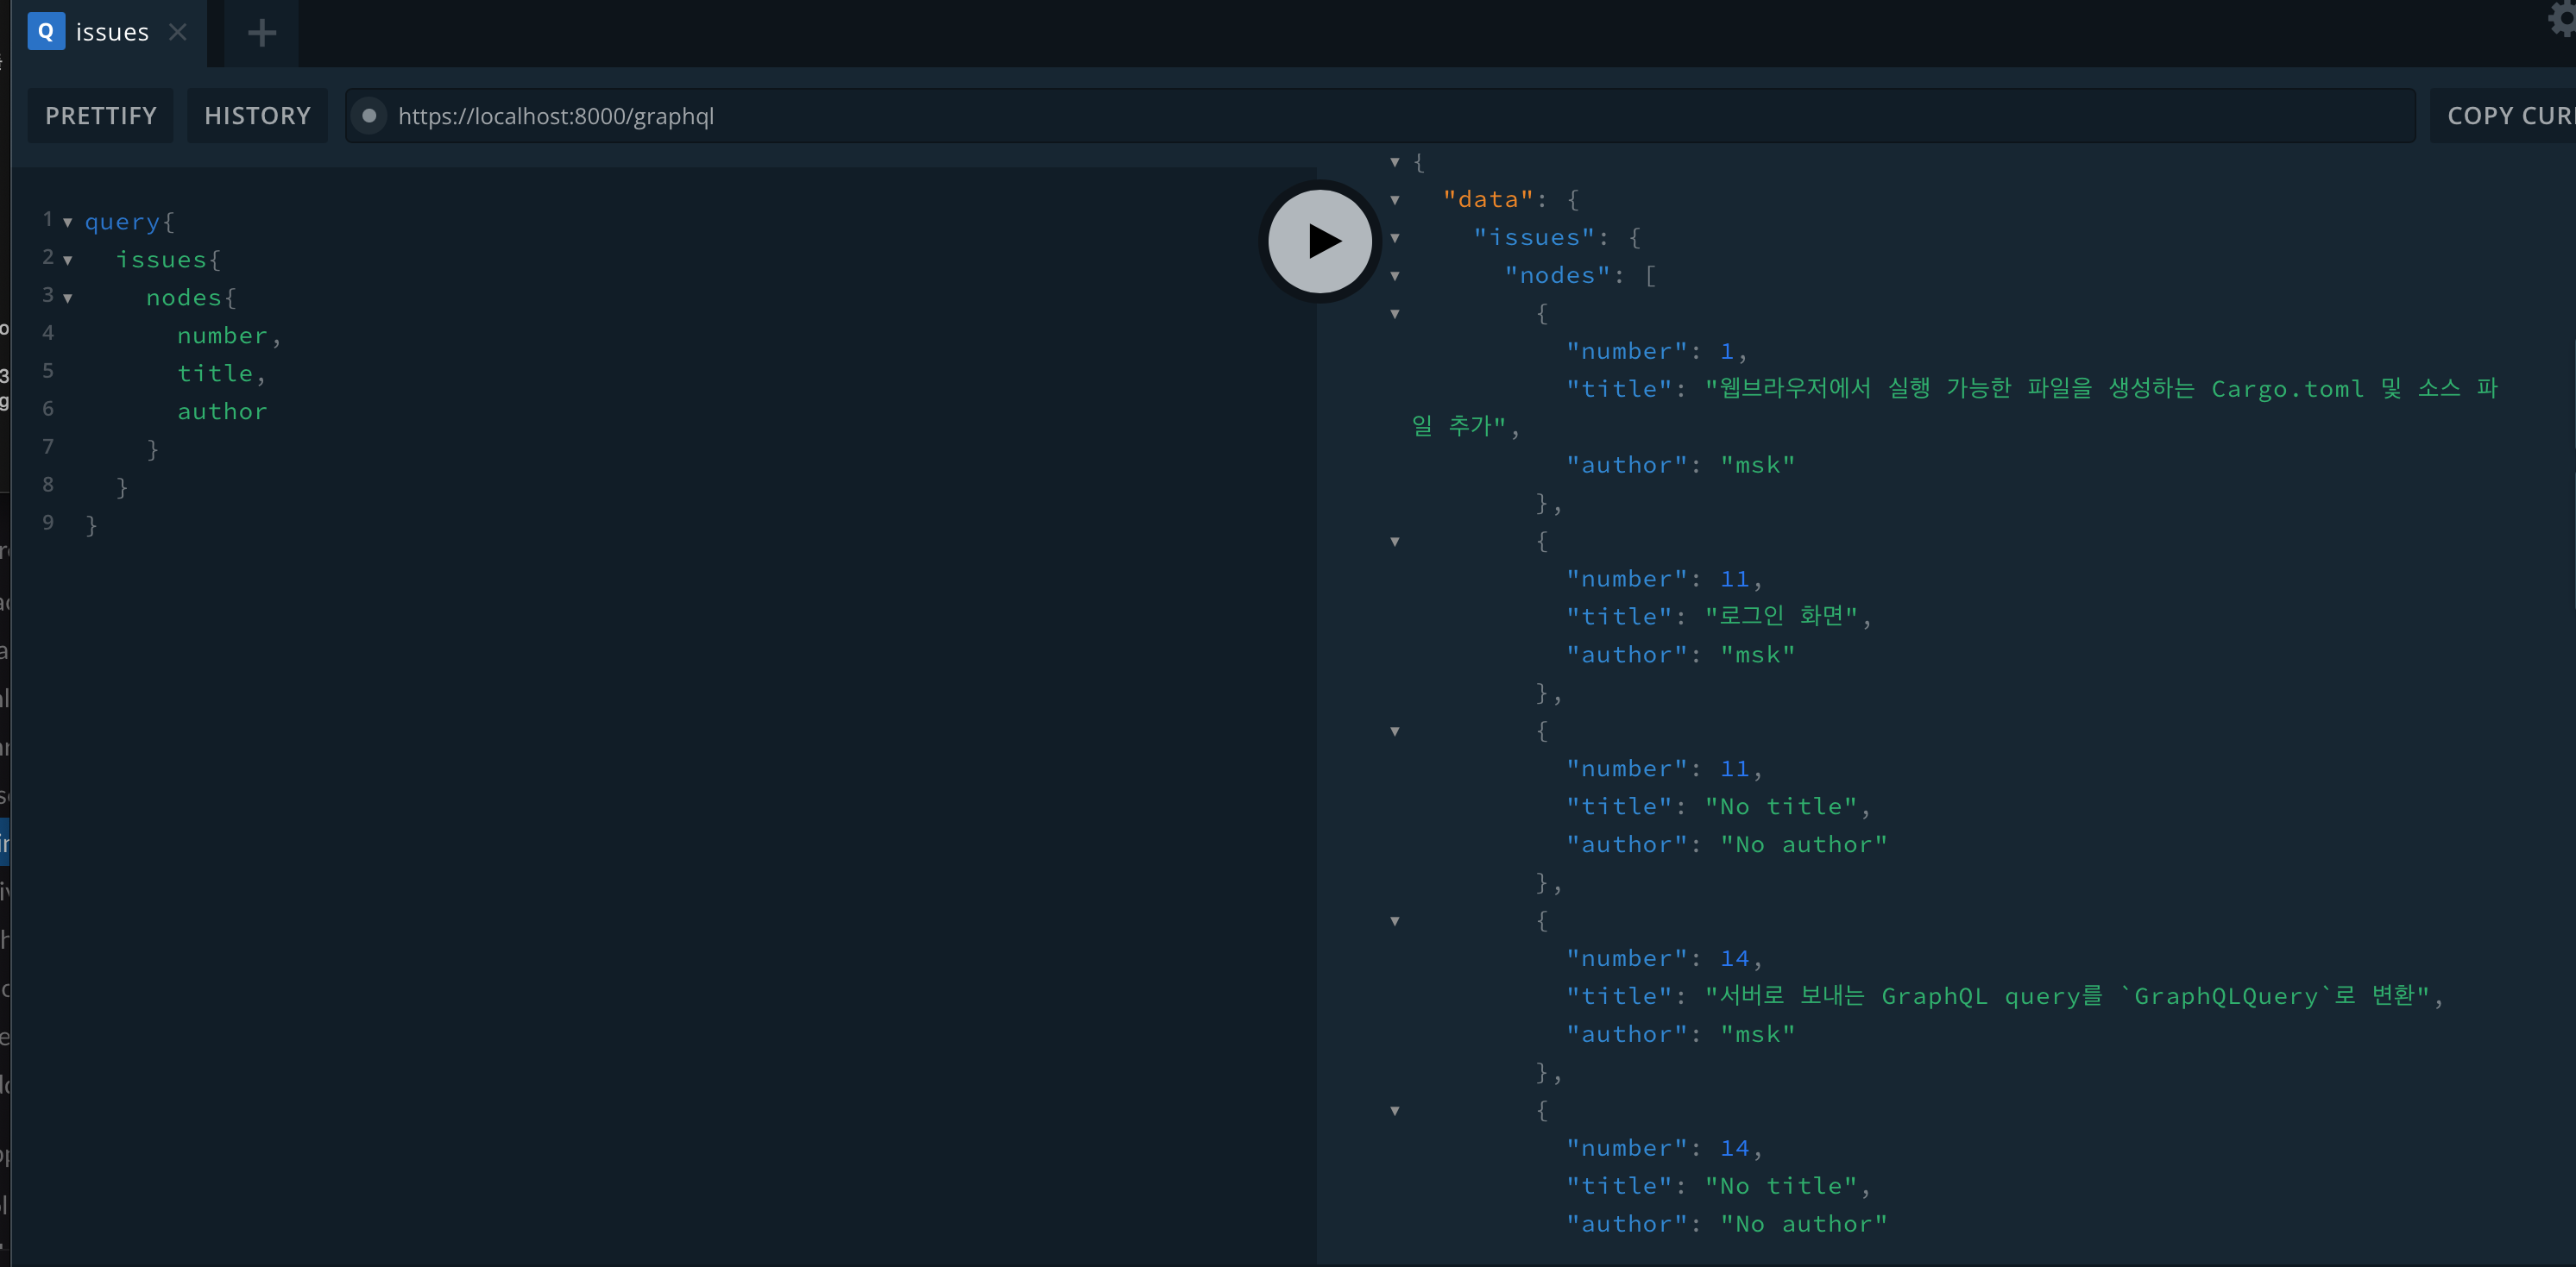Collapse the nodes block on line 3
2576x1267 pixels.
coord(68,298)
